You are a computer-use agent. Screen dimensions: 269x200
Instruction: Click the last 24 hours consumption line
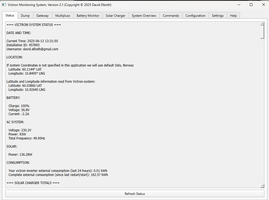click(58, 171)
